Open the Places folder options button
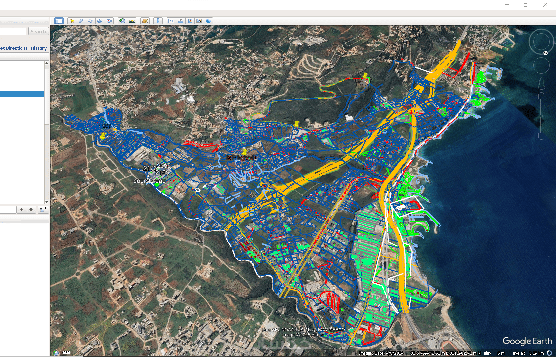This screenshot has width=556, height=357. click(43, 210)
